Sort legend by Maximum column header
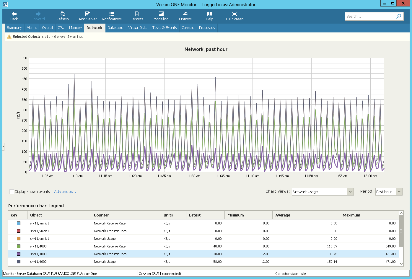Viewport: 412px width, 279px height. click(369, 215)
